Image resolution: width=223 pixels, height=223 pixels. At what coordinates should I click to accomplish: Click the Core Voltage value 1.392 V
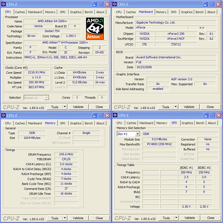pyautogui.click(x=71, y=36)
